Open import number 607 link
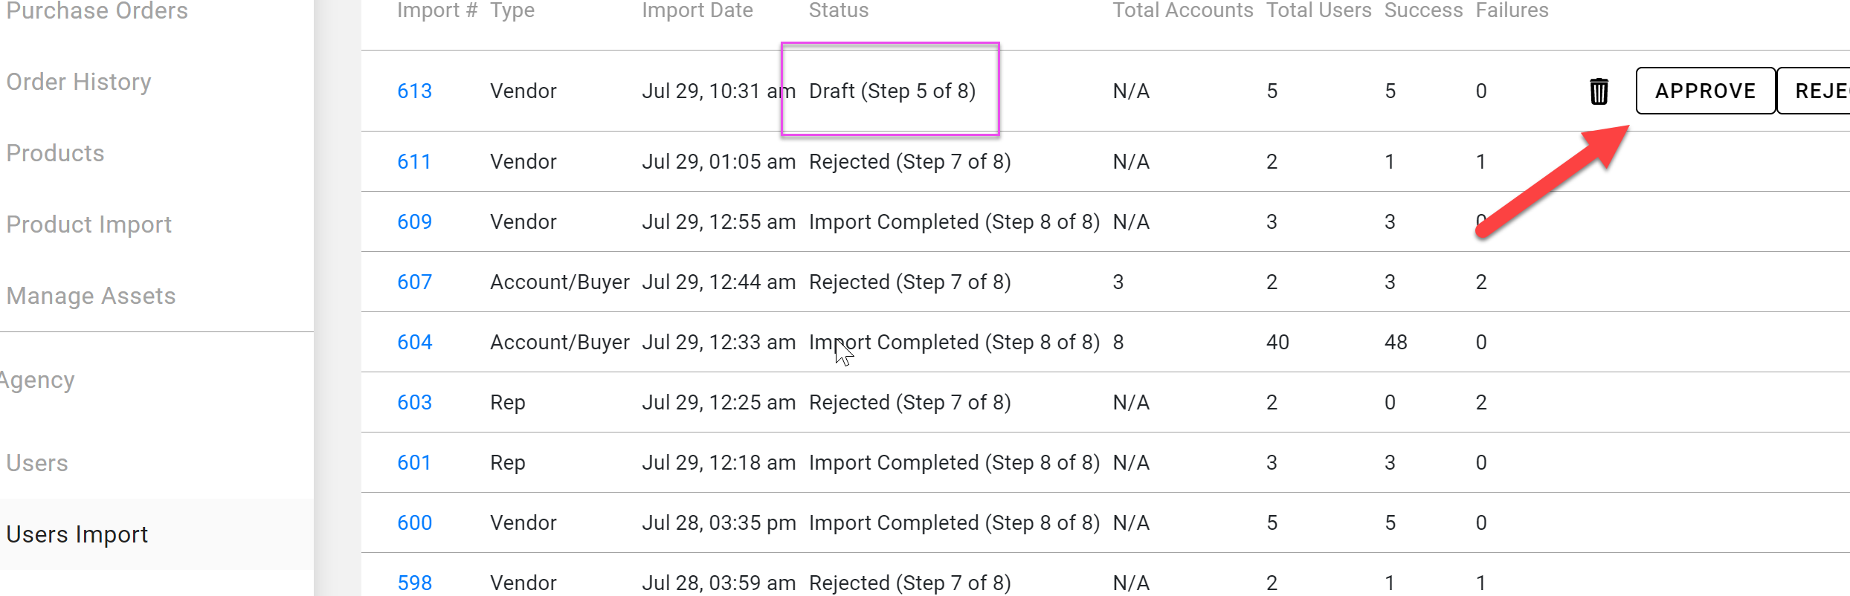 pyautogui.click(x=414, y=282)
